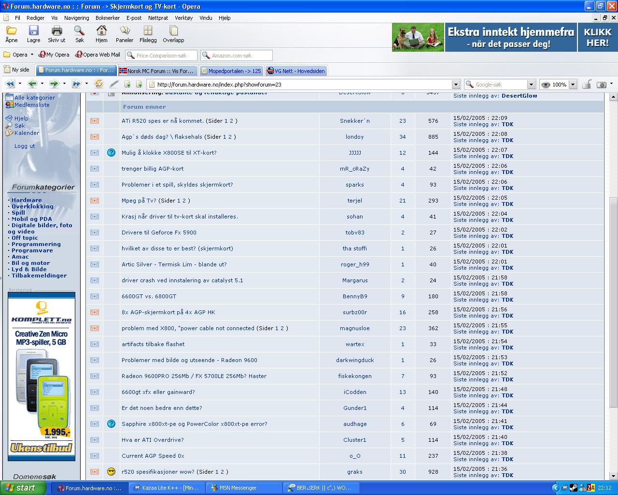Click the rewind navigation arrow icon
This screenshot has width=618, height=495.
click(x=10, y=84)
